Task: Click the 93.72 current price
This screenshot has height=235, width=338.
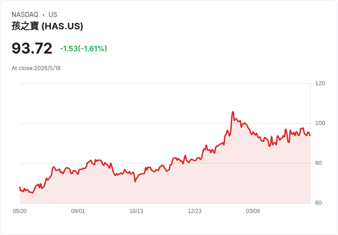Action: click(x=32, y=48)
